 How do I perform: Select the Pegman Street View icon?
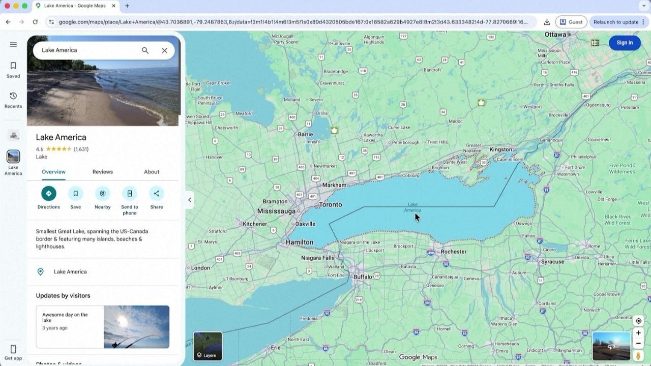pyautogui.click(x=638, y=356)
